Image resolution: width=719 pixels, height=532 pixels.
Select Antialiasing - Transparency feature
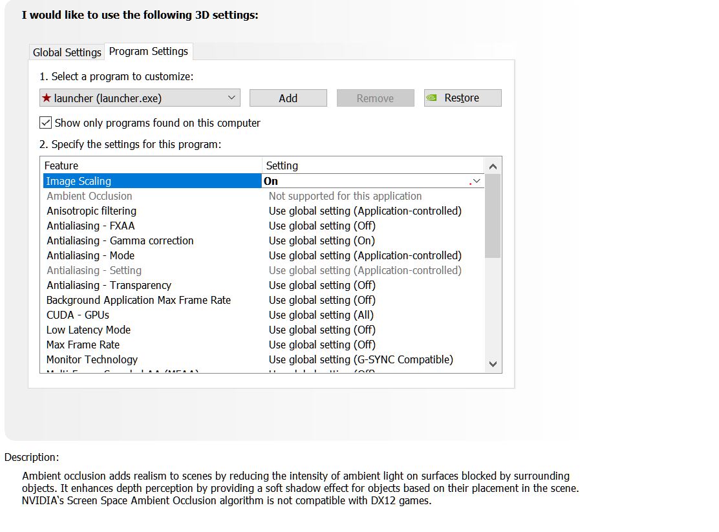click(109, 285)
